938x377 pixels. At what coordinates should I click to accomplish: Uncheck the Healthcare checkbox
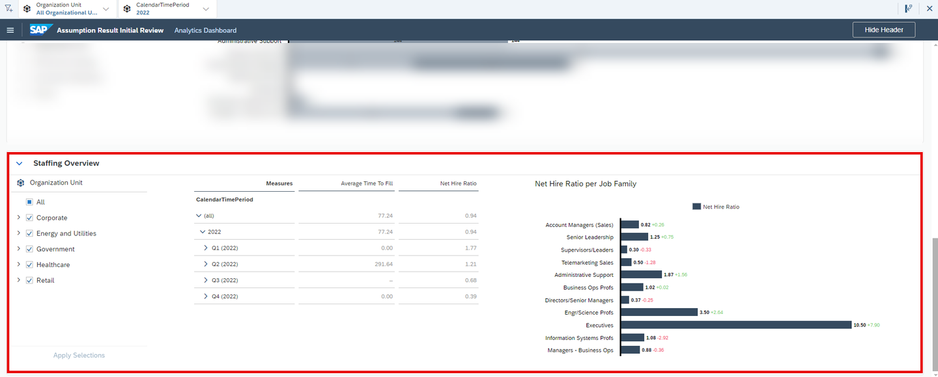29,265
